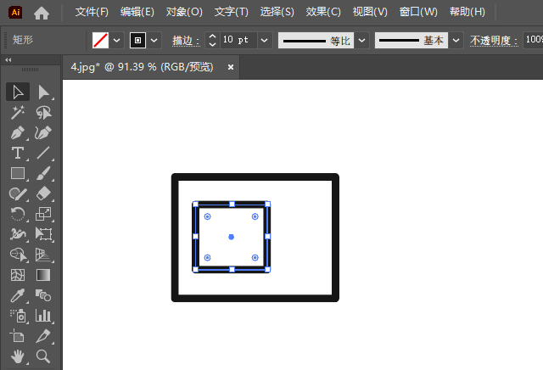Click the 不透明度 opacity link
This screenshot has height=370, width=543.
[494, 41]
